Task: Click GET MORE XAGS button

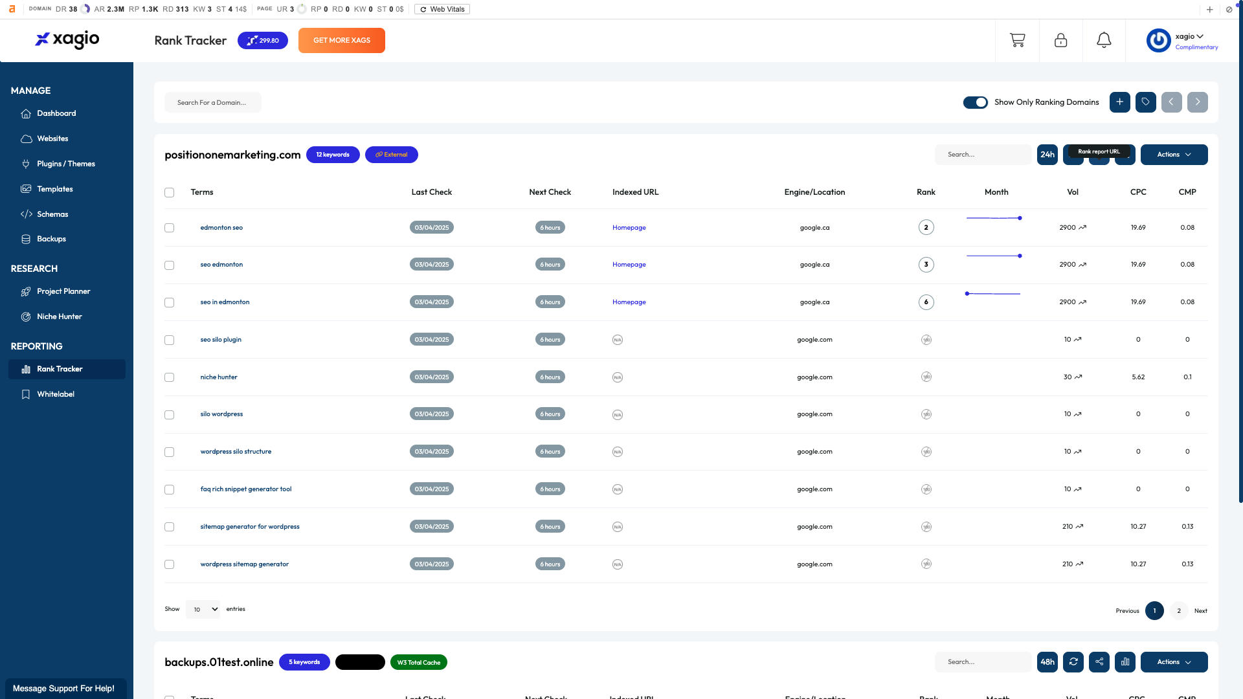Action: pos(342,40)
